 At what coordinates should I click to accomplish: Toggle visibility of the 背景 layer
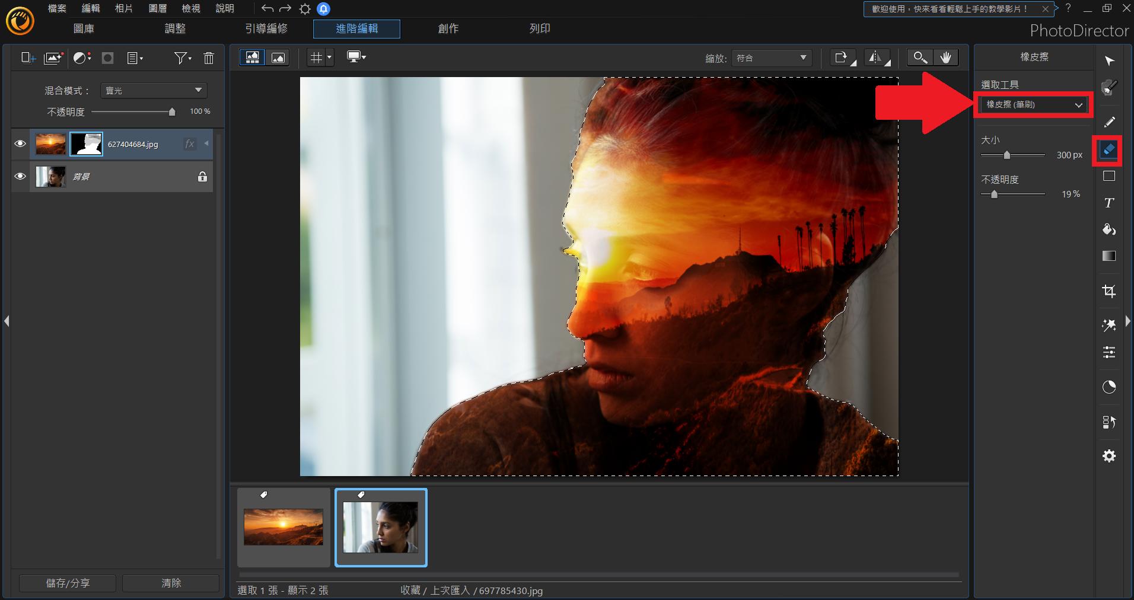coord(20,177)
